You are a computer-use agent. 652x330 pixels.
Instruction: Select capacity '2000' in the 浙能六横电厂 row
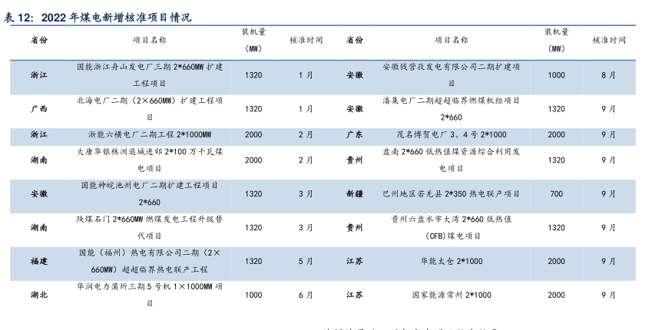point(253,134)
